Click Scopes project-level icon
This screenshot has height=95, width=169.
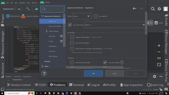(61, 41)
